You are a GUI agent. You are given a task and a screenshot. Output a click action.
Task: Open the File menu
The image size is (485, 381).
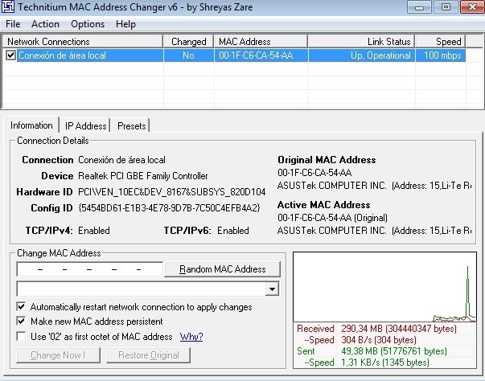(x=13, y=24)
